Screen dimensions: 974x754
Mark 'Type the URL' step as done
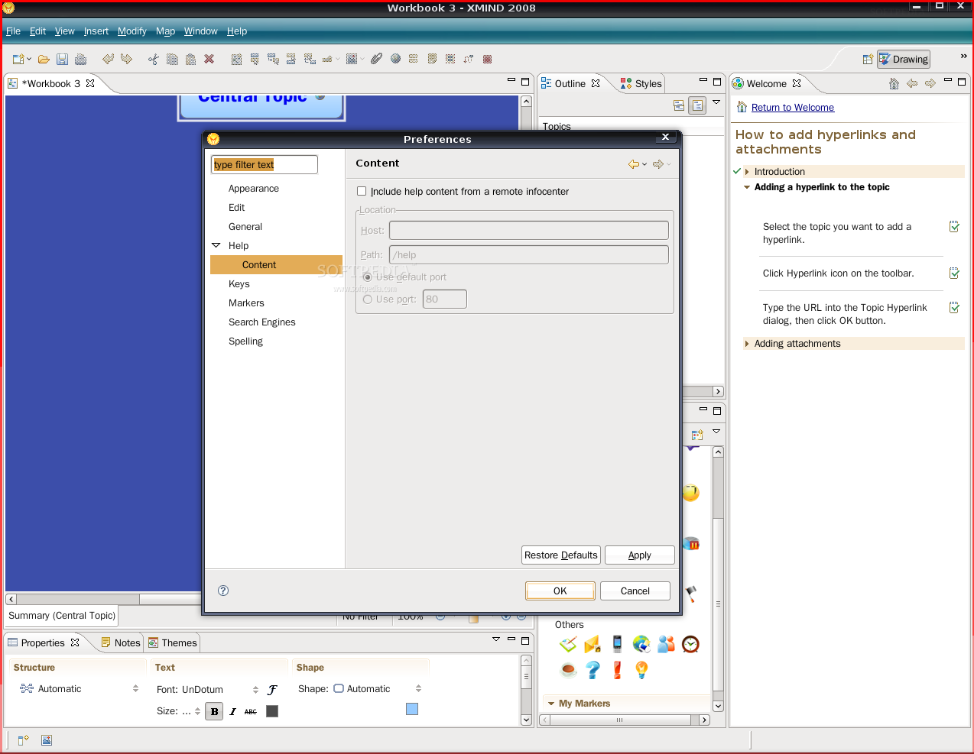coord(954,308)
